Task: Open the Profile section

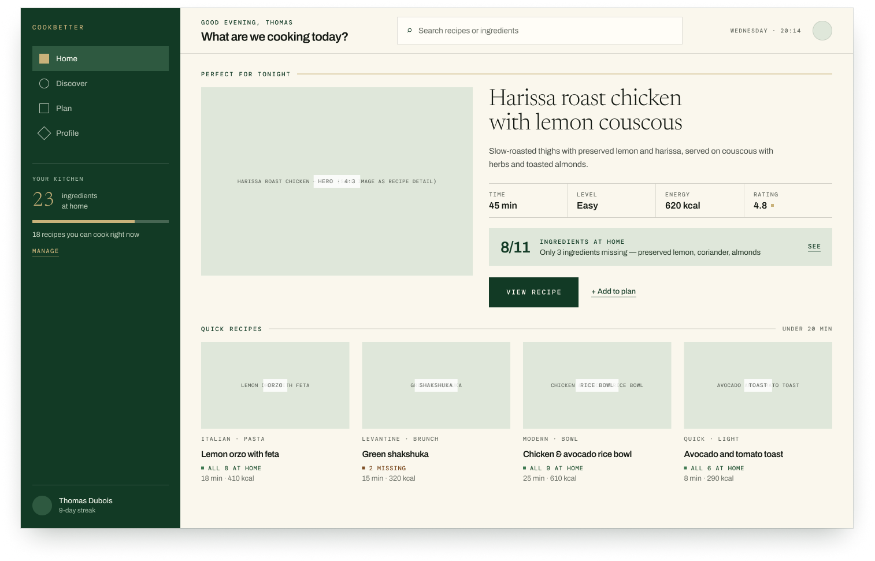Action: pyautogui.click(x=101, y=133)
